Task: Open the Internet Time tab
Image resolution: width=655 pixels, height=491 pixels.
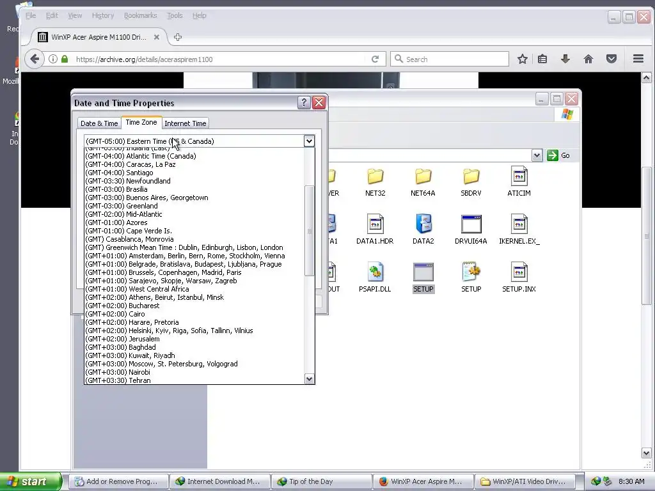Action: [x=185, y=123]
